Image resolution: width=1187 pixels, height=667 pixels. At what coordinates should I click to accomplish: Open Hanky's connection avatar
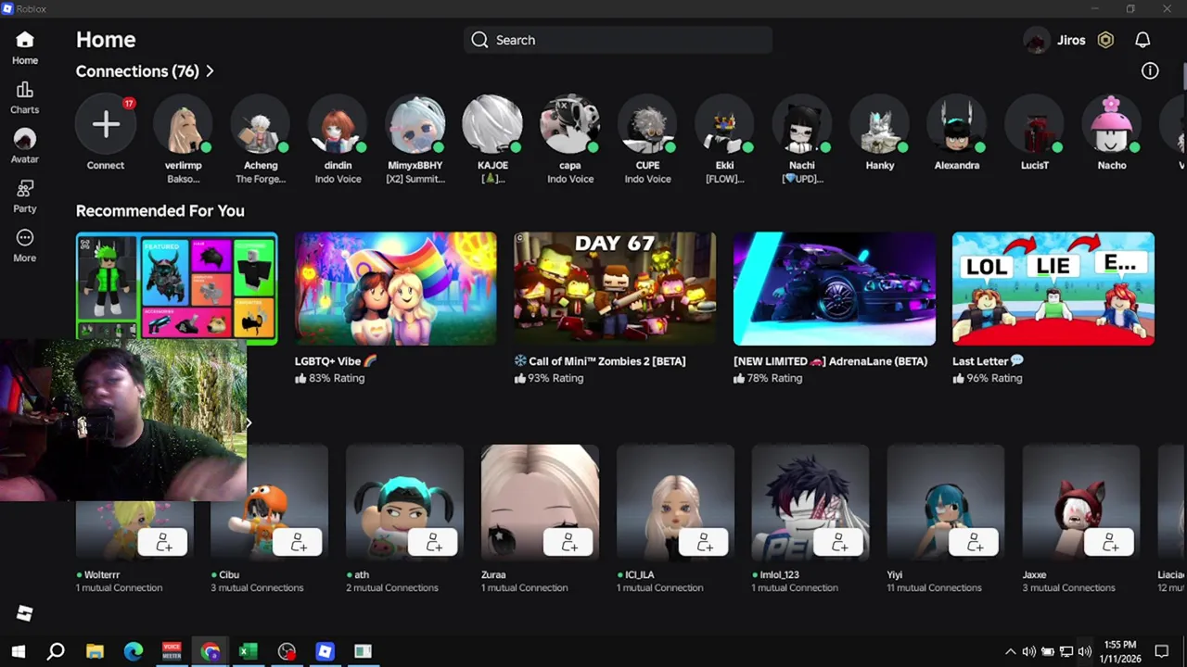880,124
